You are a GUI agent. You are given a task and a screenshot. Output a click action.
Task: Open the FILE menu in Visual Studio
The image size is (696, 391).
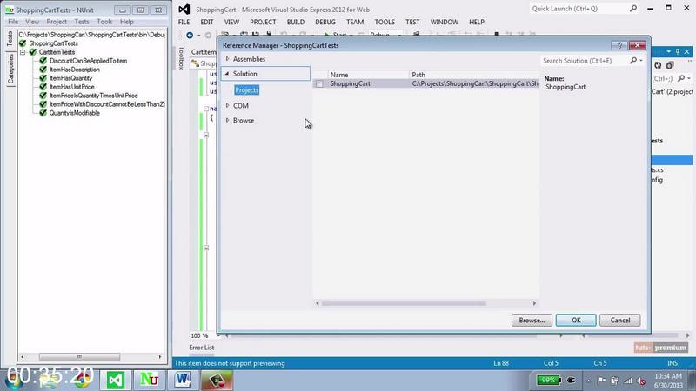[184, 22]
